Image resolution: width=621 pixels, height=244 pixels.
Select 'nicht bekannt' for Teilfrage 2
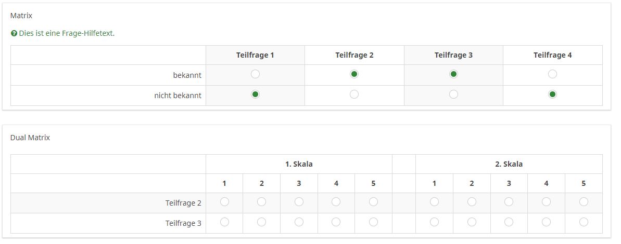point(354,94)
